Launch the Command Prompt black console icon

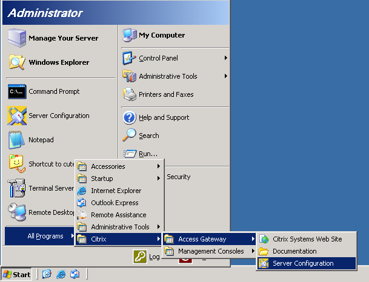click(x=17, y=91)
